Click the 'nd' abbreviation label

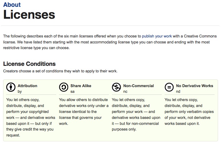178,92
